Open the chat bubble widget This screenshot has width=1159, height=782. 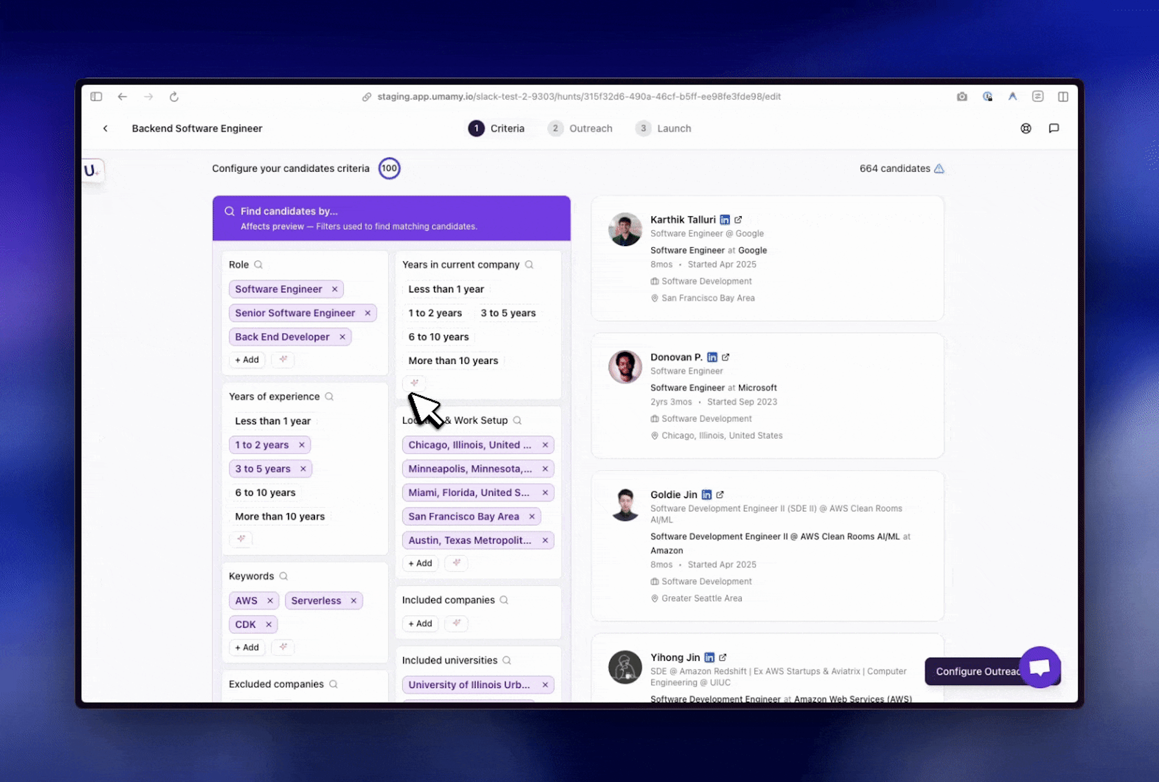point(1039,668)
